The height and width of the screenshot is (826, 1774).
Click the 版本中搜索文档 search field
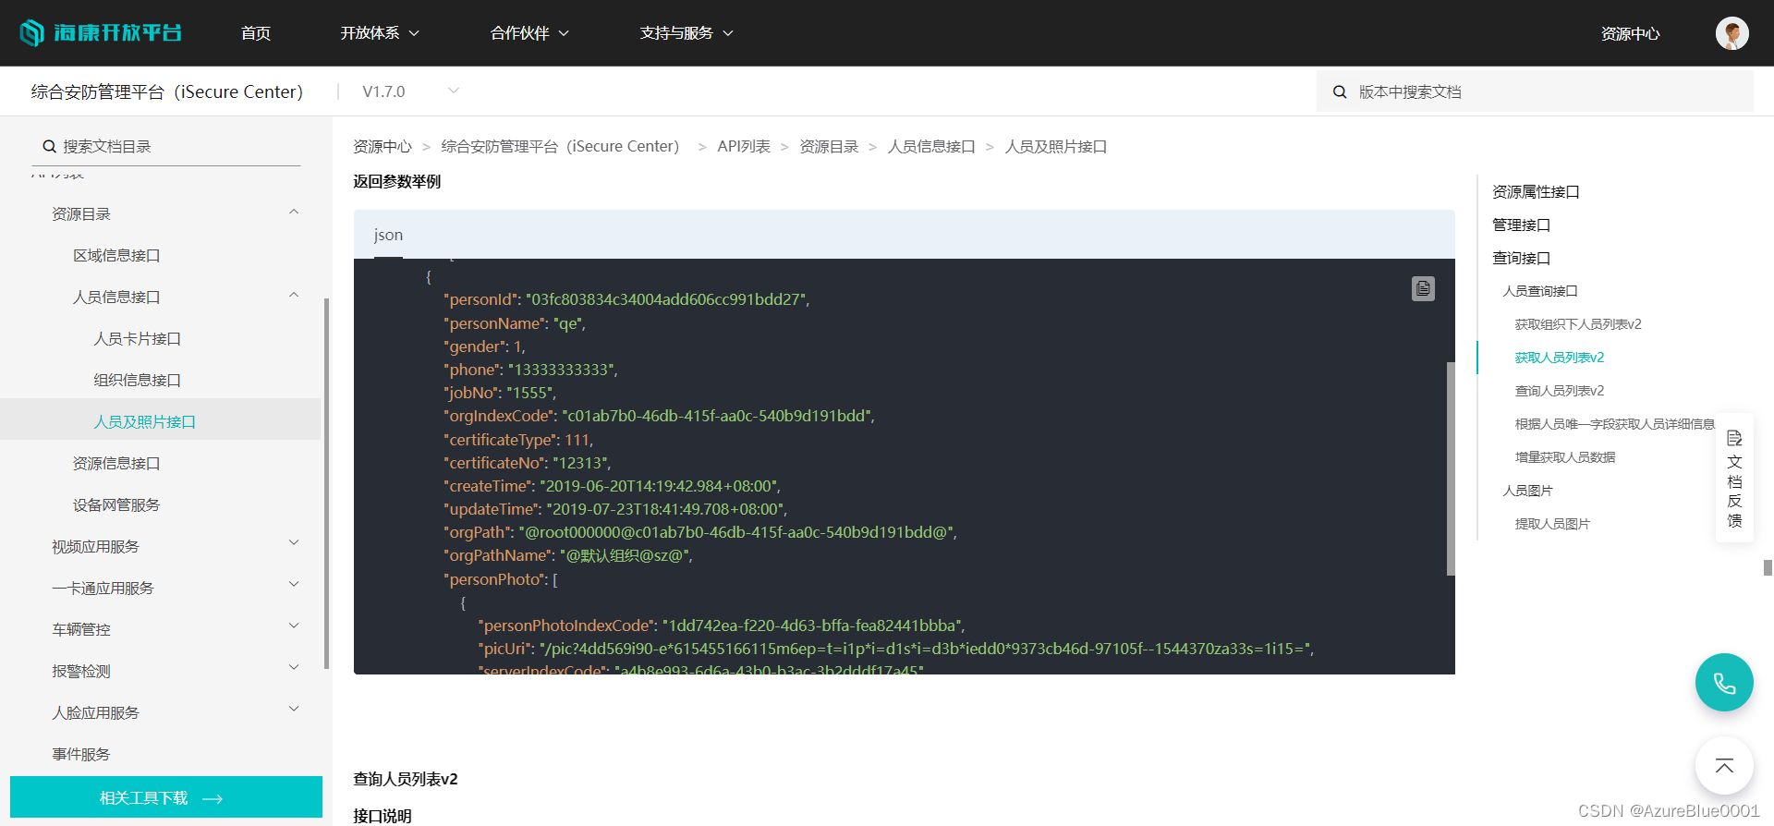tap(1535, 91)
